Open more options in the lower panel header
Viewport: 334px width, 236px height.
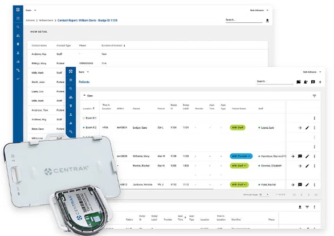[315, 207]
